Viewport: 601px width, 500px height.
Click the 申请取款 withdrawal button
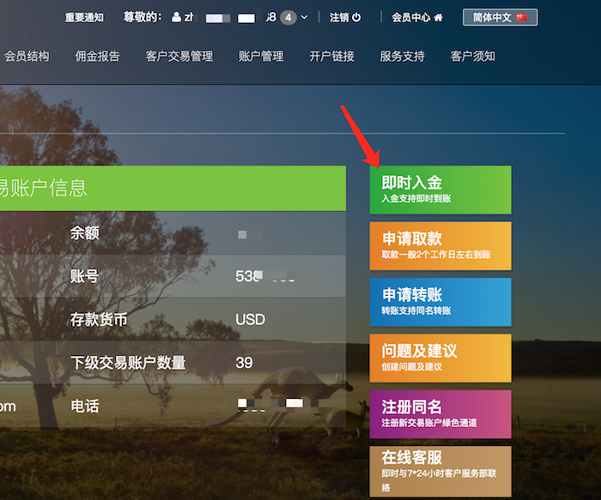(x=440, y=246)
